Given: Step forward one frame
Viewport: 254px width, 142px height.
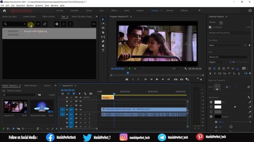Looking at the screenshot, I should 163,79.
